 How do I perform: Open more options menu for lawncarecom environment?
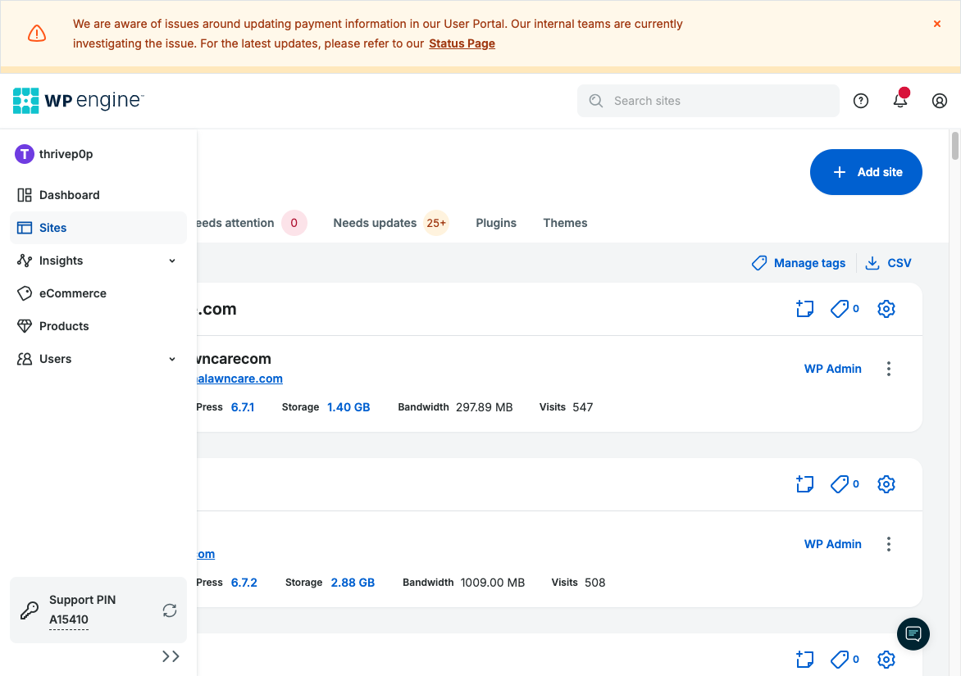888,369
